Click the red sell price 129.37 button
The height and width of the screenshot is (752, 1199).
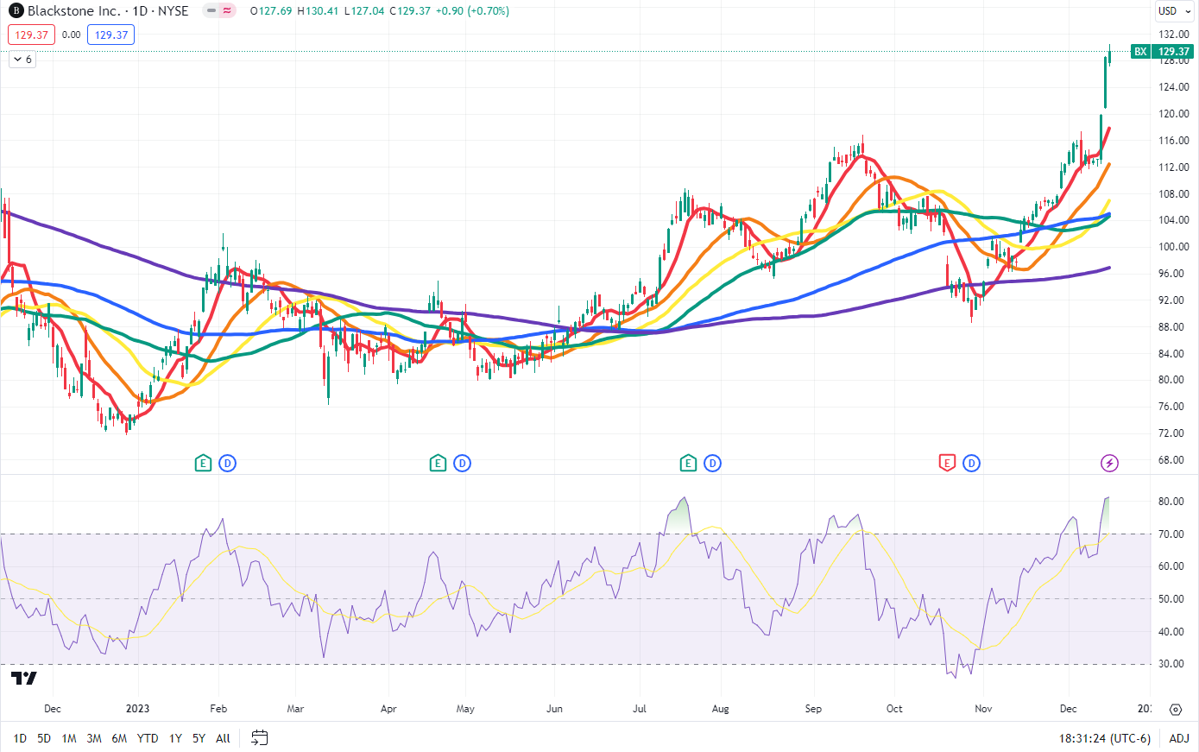(32, 35)
